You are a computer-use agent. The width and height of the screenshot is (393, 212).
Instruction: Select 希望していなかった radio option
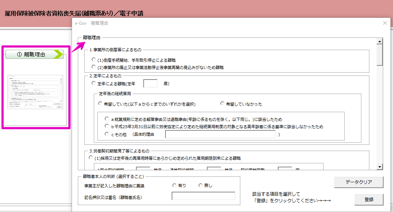pyautogui.click(x=222, y=104)
